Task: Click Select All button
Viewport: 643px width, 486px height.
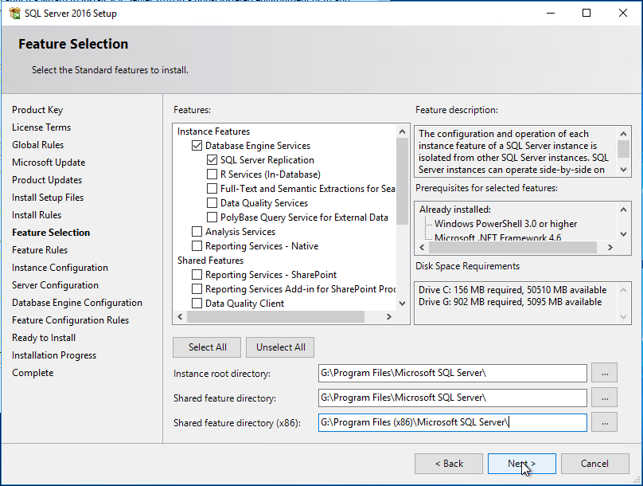Action: click(207, 347)
